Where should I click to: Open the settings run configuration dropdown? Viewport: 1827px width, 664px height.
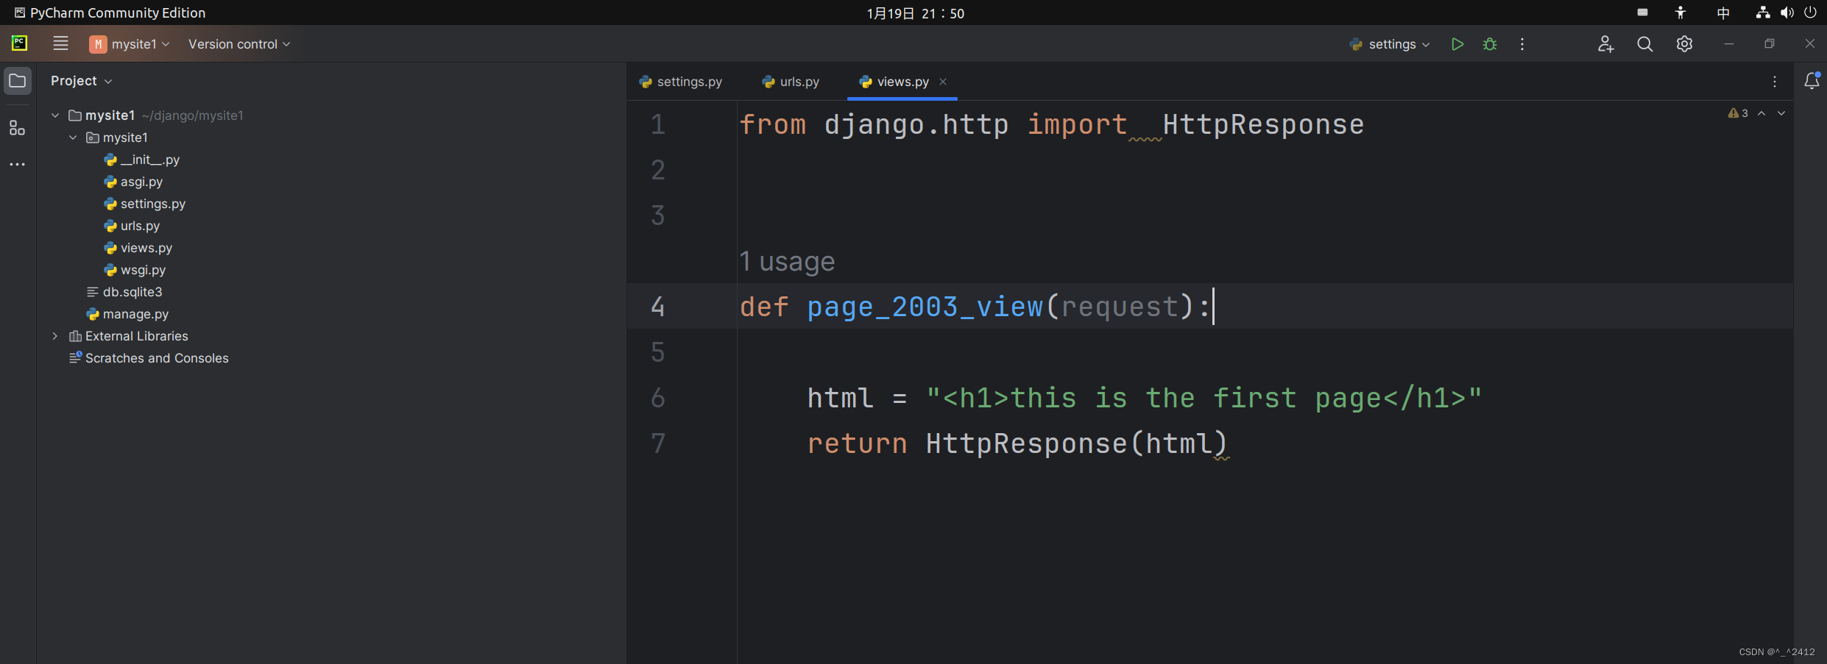pos(1390,44)
